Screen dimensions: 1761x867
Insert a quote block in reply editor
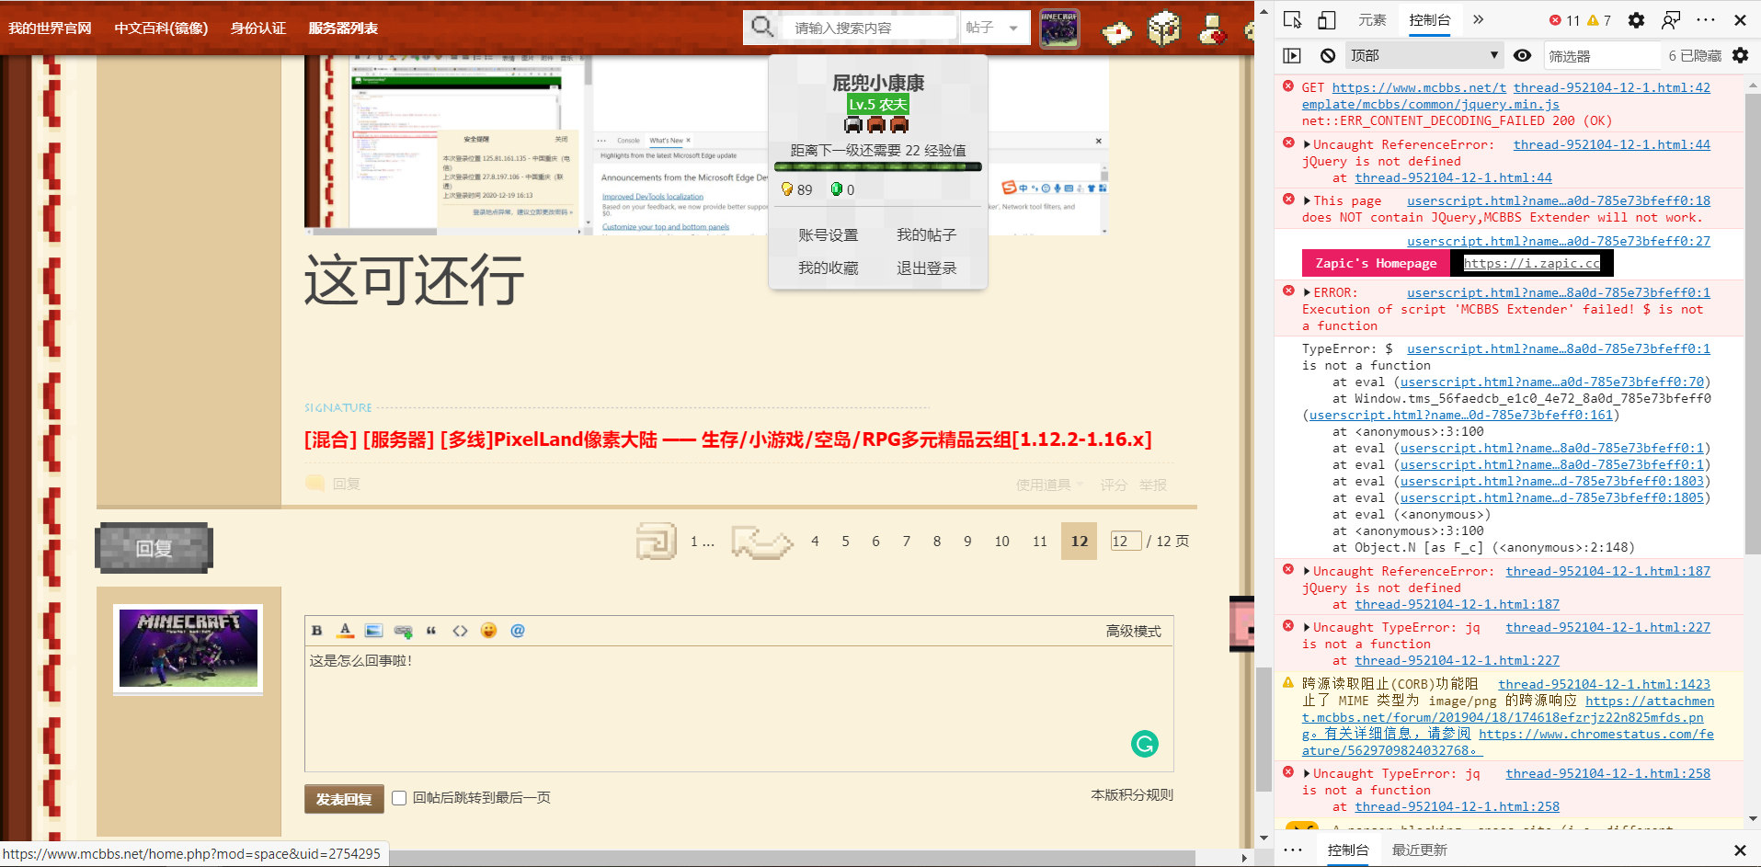pyautogui.click(x=431, y=631)
